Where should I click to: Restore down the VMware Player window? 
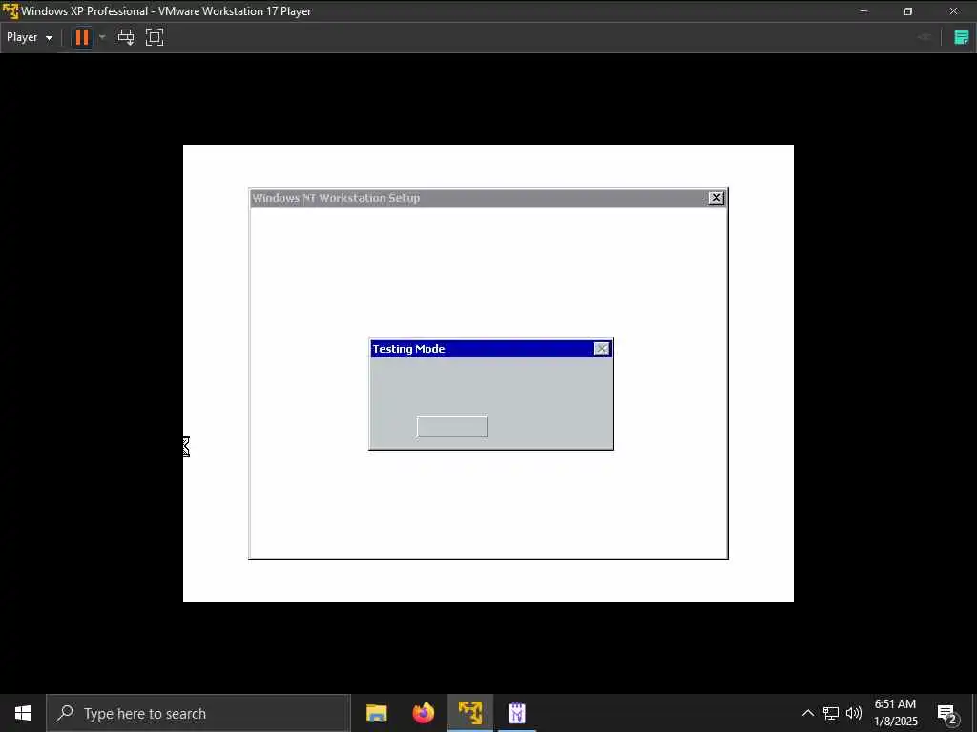coord(908,11)
